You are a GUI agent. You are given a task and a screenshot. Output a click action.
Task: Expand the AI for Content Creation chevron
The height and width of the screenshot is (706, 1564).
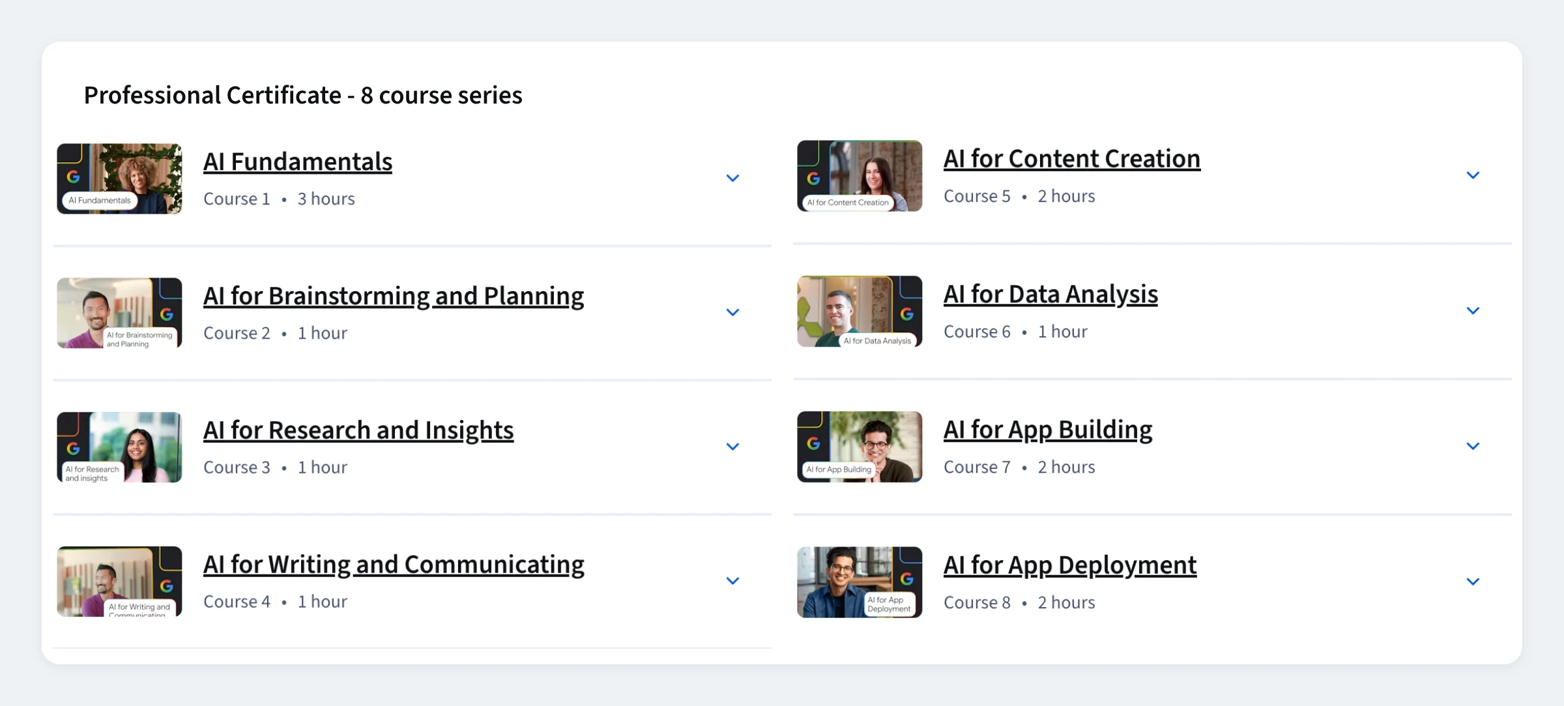pos(1473,175)
